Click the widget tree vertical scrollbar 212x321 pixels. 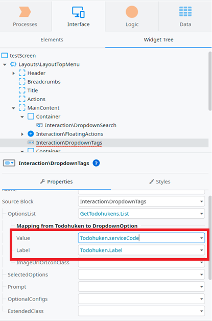[210, 81]
